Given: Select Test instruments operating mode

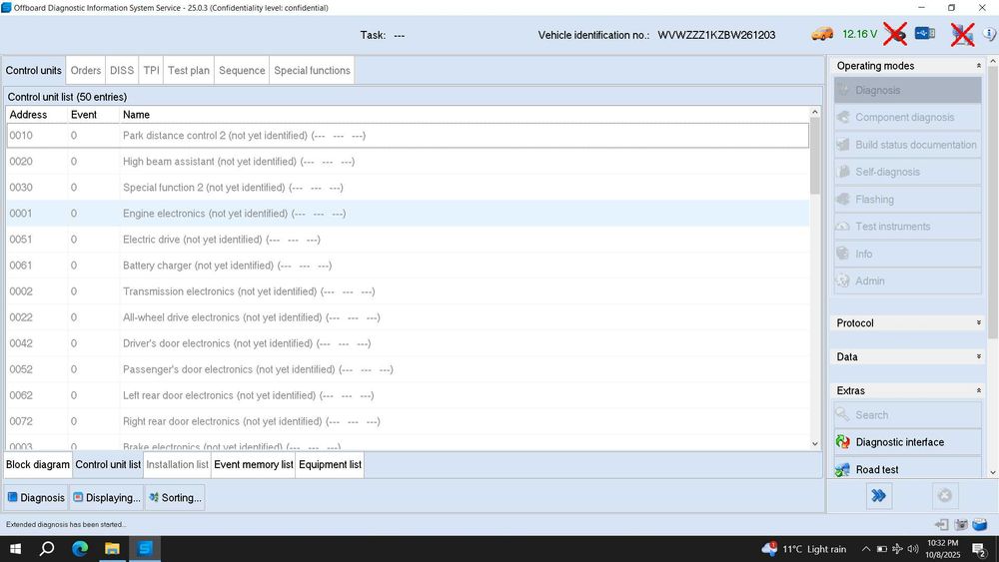Looking at the screenshot, I should pos(907,227).
